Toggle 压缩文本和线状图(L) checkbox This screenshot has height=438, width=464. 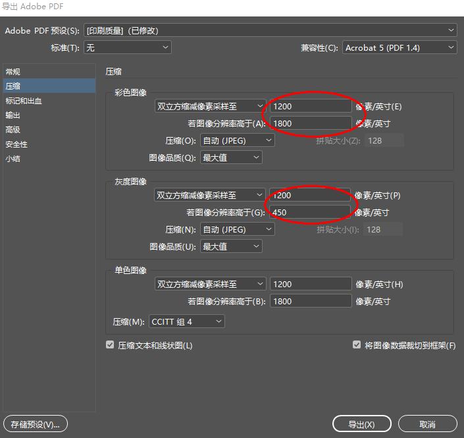[110, 344]
